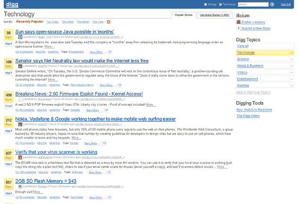Sort stories by This Week
Screen dimensions: 298x204
click(x=67, y=22)
